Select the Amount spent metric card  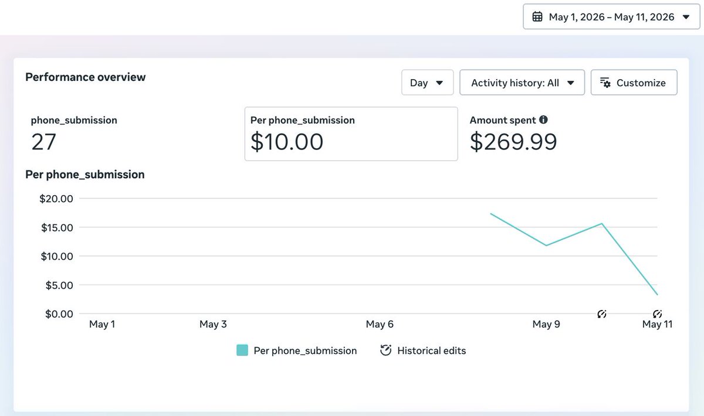point(569,134)
